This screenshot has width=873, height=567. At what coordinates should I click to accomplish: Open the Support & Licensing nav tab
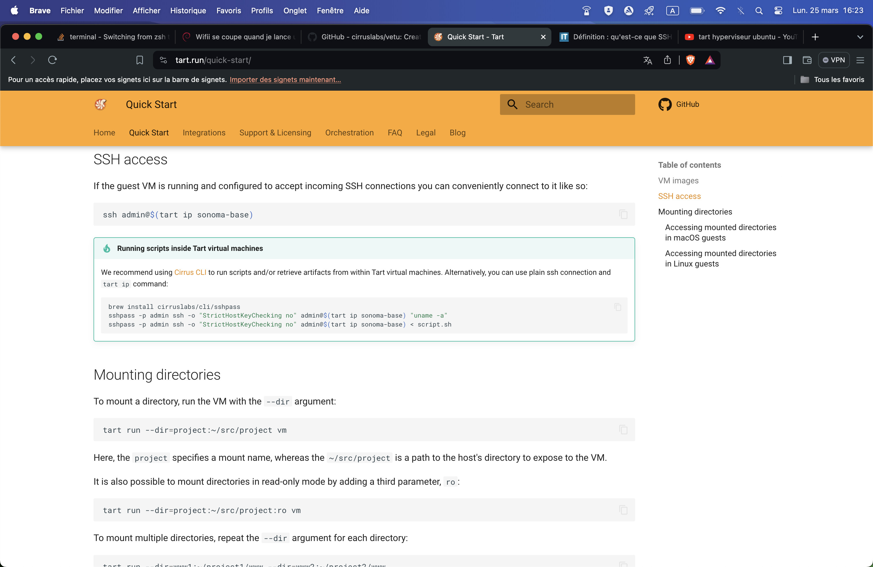[x=275, y=133]
